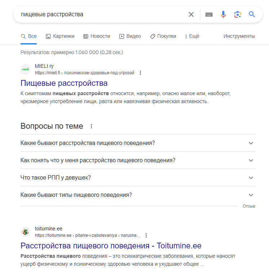Open Google Lens image search icon
Viewport: 269px width, 274px height.
pyautogui.click(x=237, y=14)
